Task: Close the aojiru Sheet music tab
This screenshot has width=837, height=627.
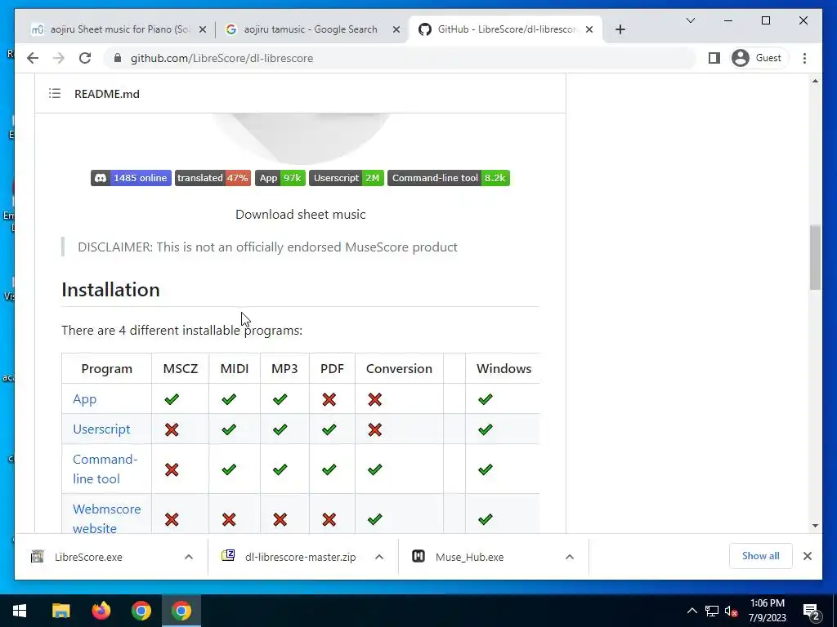Action: point(203,30)
